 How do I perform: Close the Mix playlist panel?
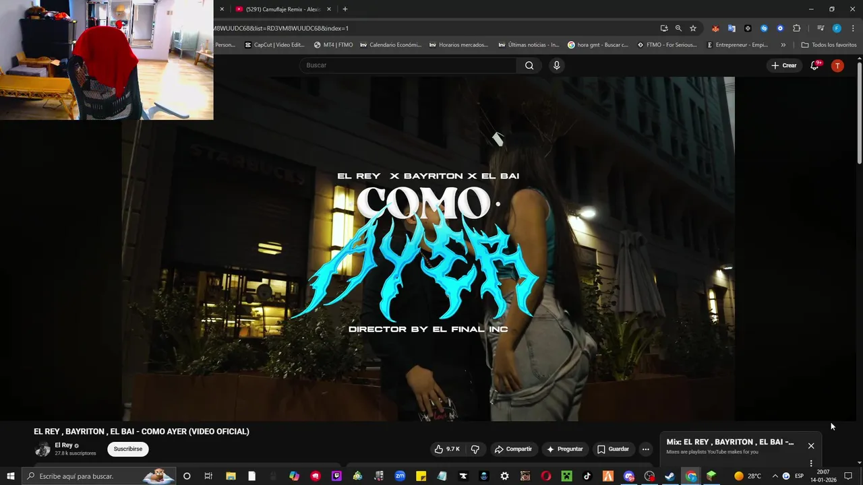pos(811,446)
